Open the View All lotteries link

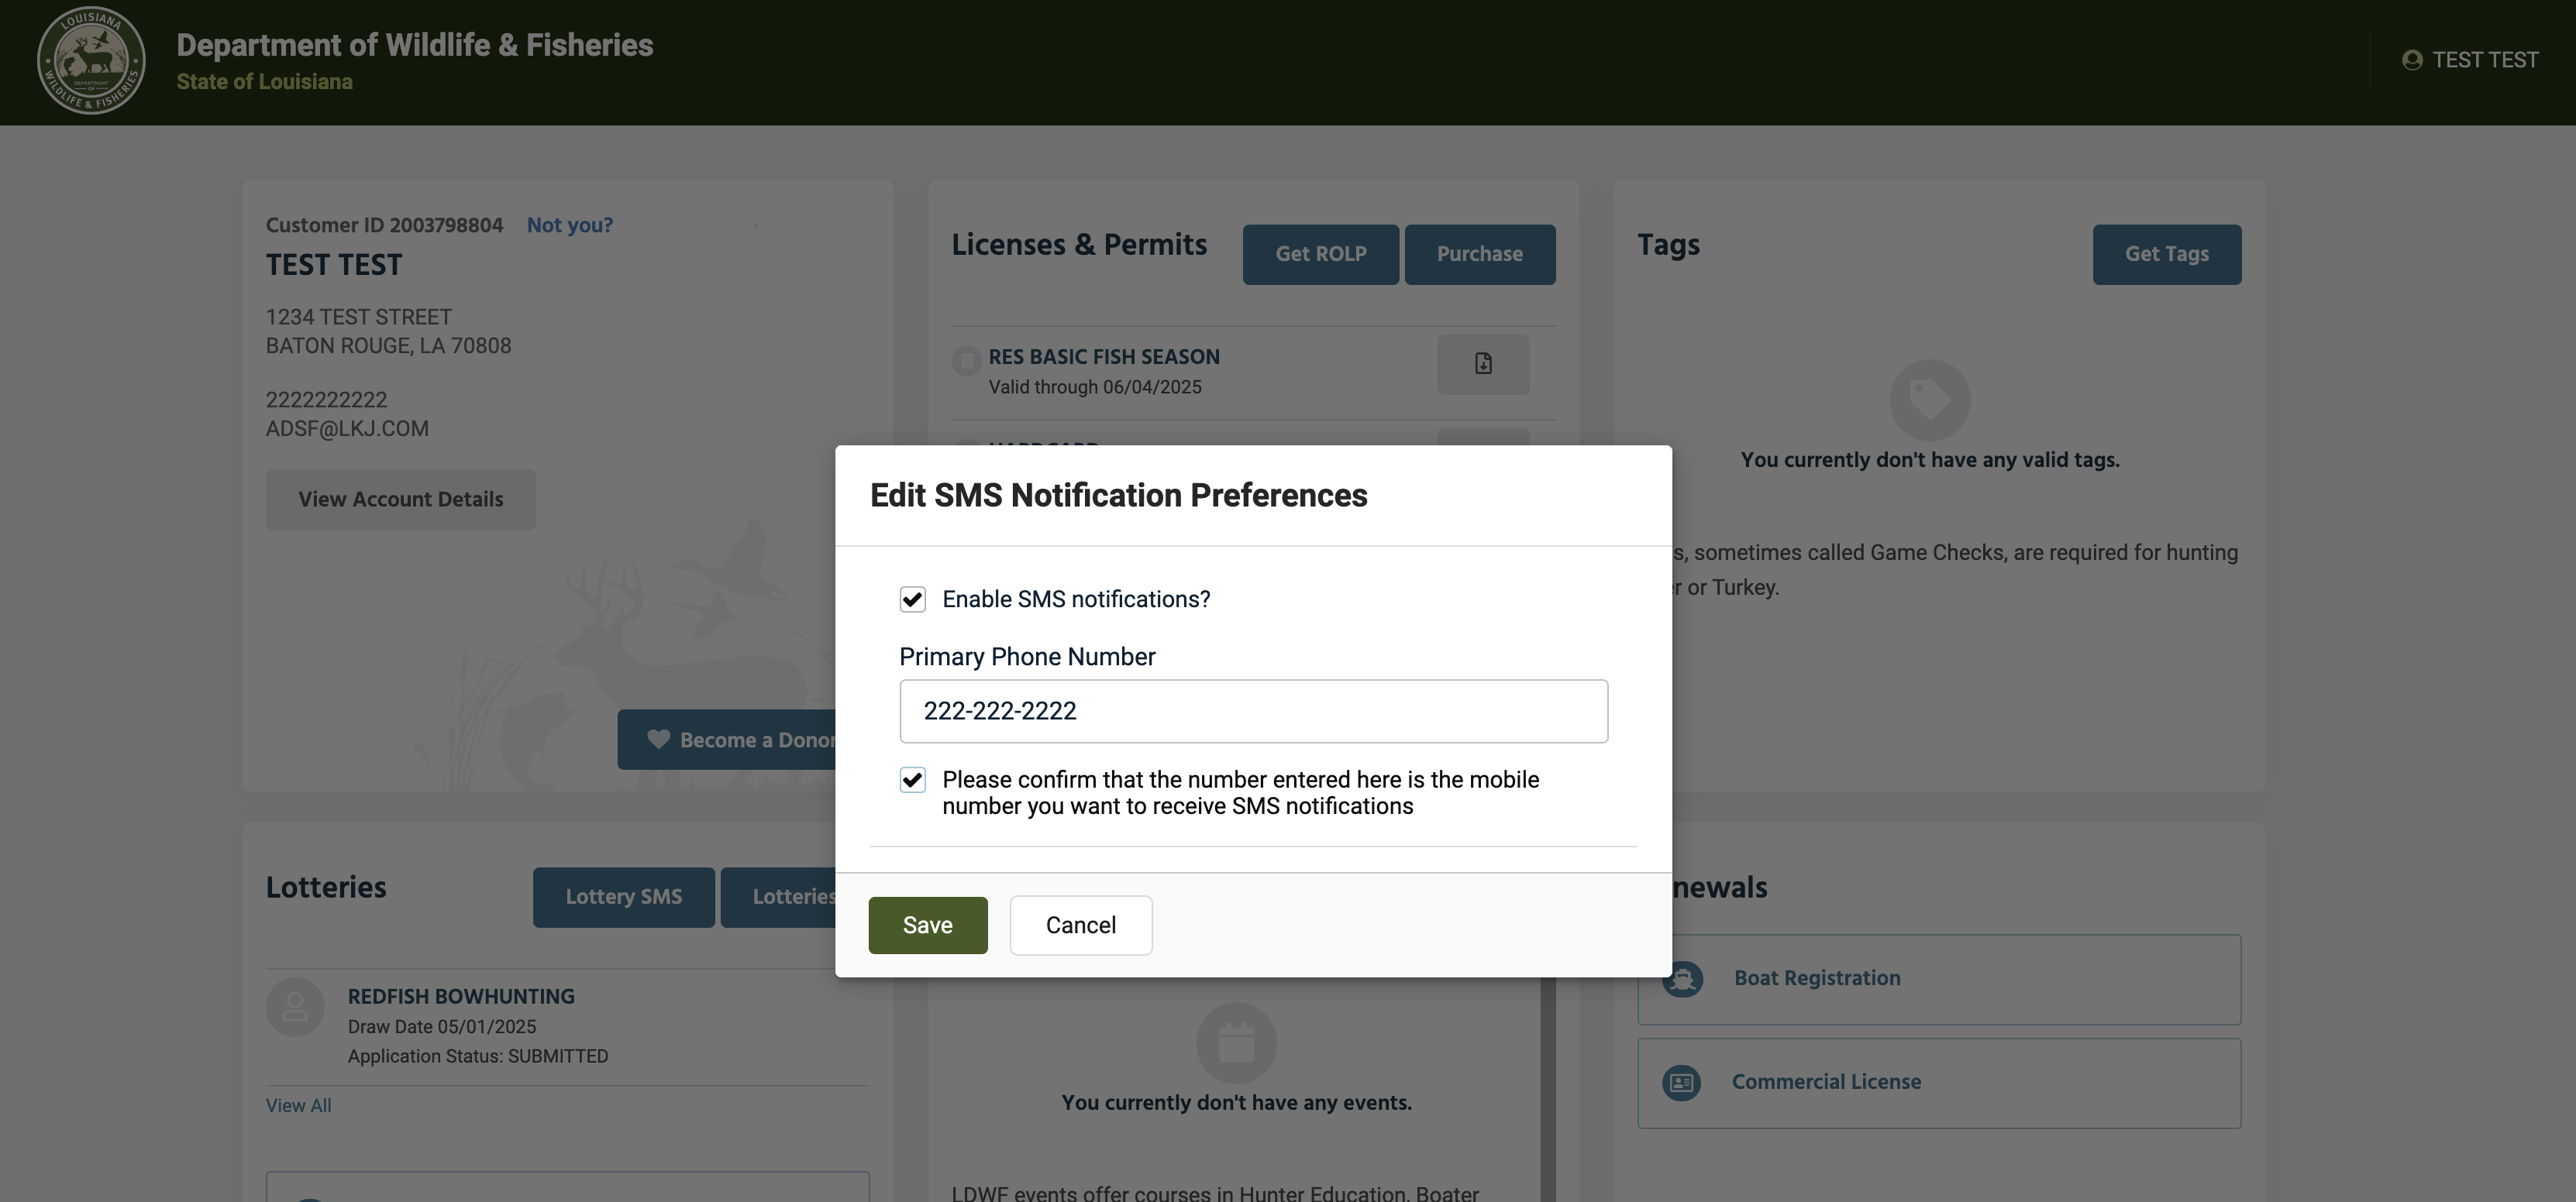[298, 1106]
